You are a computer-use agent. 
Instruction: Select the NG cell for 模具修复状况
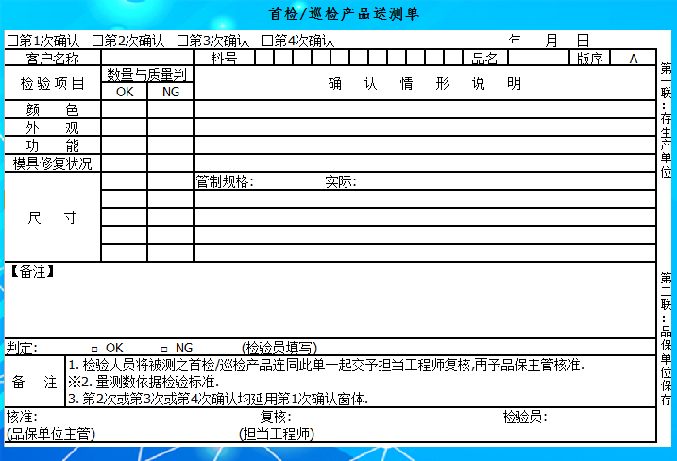170,163
